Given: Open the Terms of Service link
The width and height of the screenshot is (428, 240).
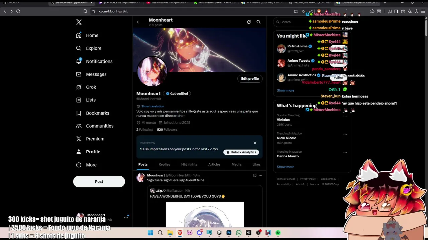Looking at the screenshot, I should [286, 179].
